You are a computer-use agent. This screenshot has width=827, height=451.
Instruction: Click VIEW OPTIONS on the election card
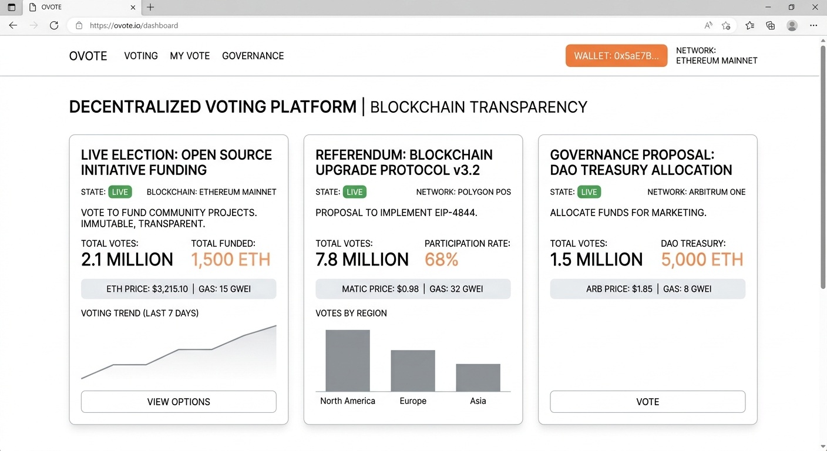[x=179, y=402]
